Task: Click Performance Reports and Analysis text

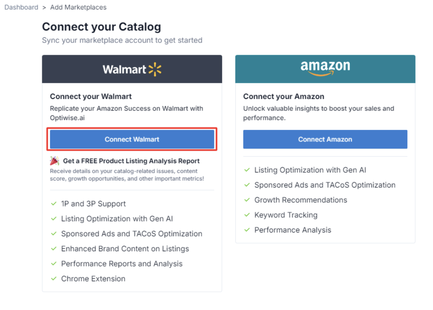Action: pyautogui.click(x=122, y=264)
